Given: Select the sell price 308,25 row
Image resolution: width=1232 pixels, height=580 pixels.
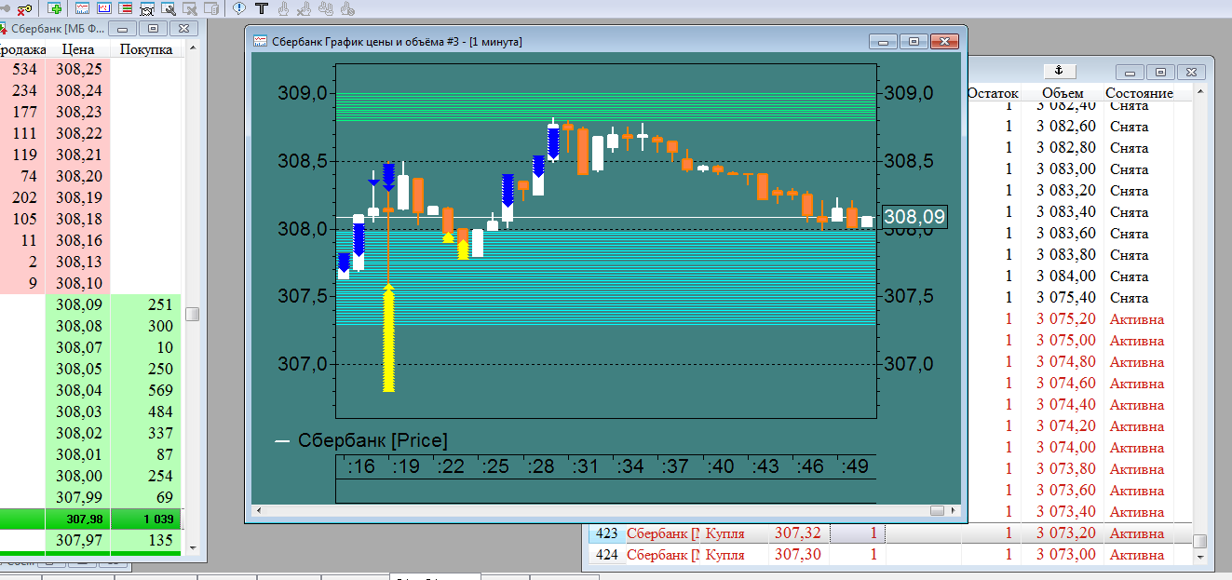Looking at the screenshot, I should coord(91,69).
